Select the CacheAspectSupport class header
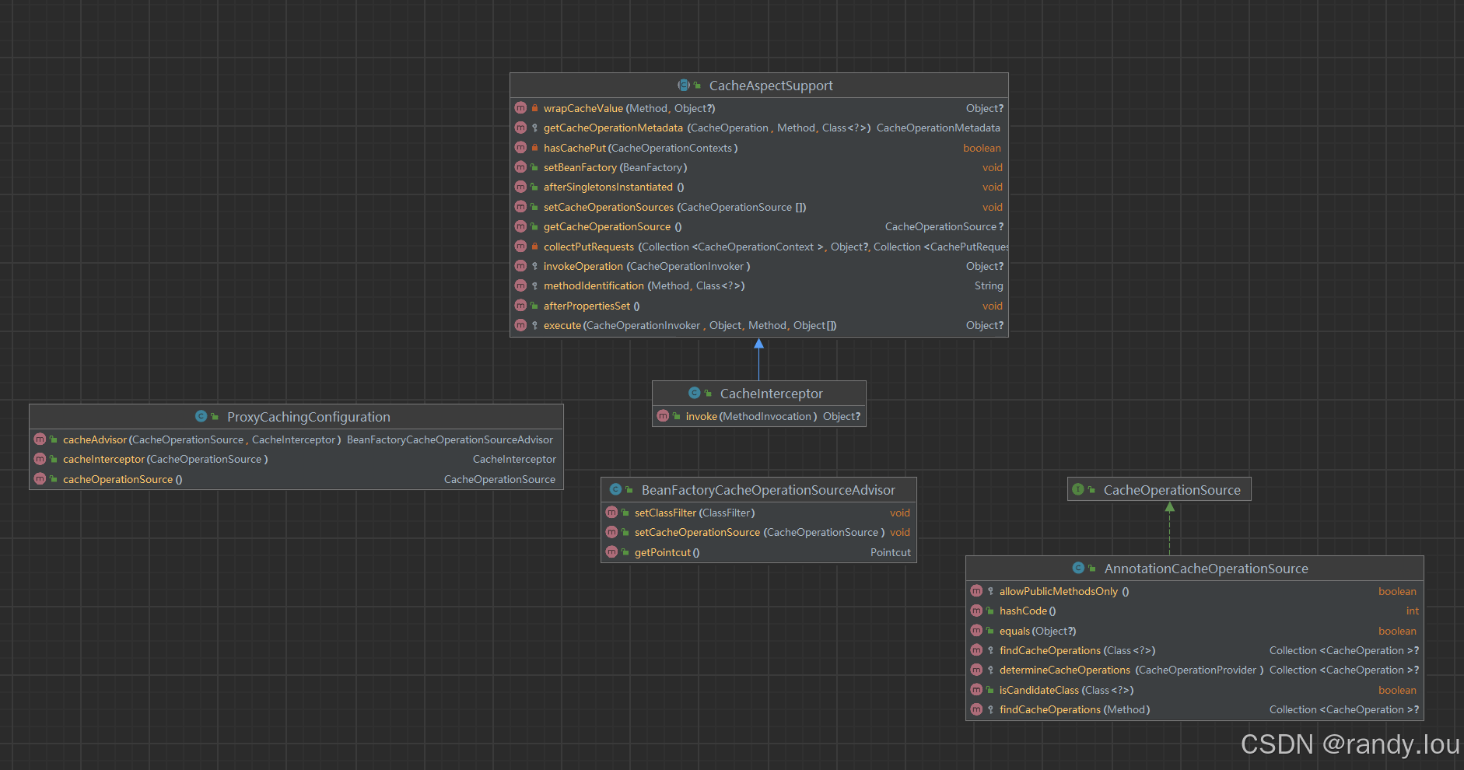Image resolution: width=1464 pixels, height=770 pixels. (x=770, y=86)
